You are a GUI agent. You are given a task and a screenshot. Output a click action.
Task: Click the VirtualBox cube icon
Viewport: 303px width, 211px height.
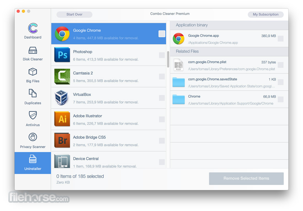[x=61, y=98]
